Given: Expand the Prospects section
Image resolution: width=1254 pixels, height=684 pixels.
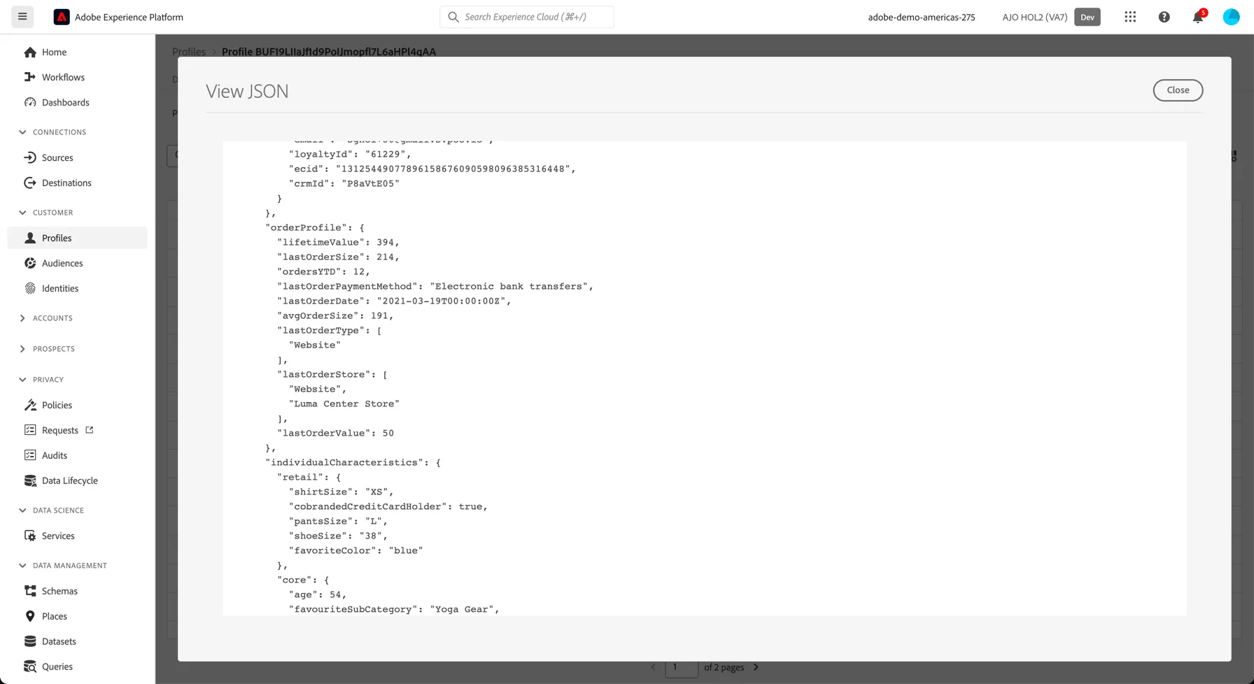Looking at the screenshot, I should pyautogui.click(x=22, y=349).
